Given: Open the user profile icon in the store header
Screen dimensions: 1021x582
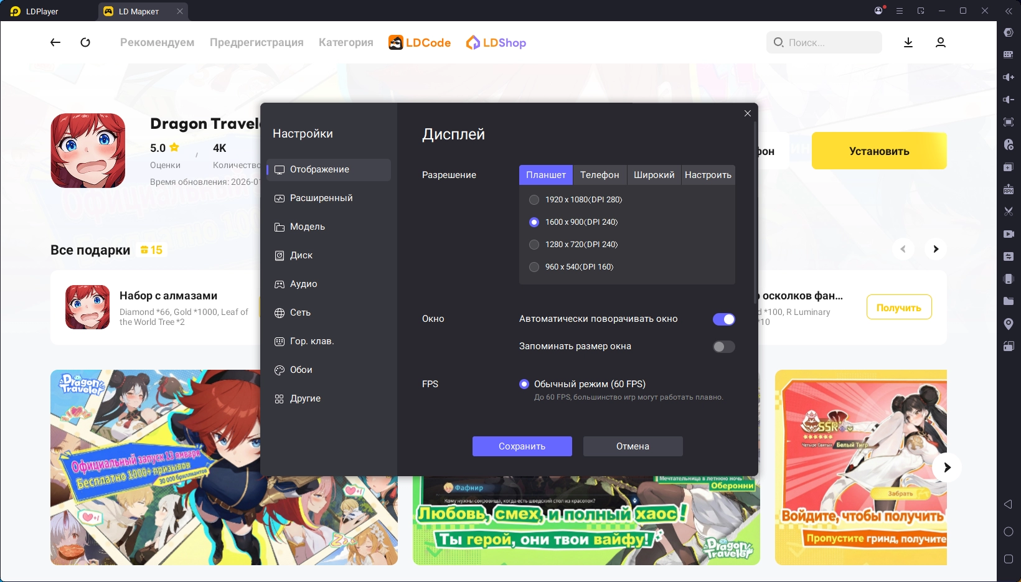Looking at the screenshot, I should coord(941,42).
